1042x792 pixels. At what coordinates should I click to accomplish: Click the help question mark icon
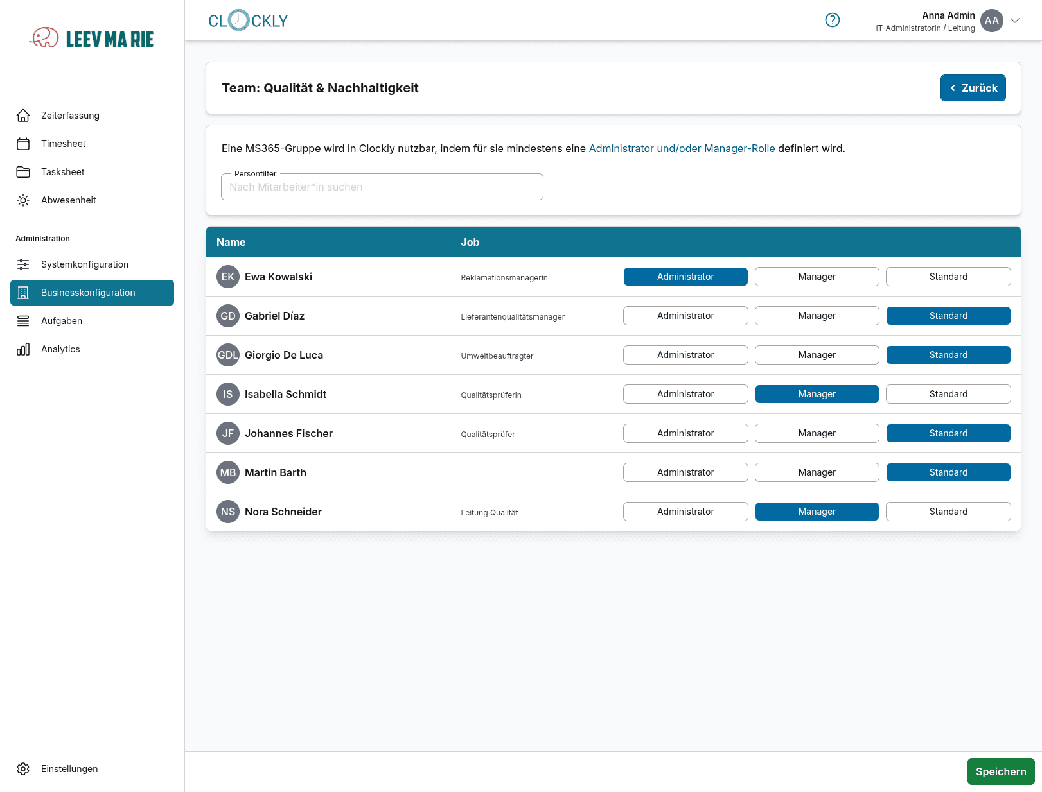tap(832, 21)
